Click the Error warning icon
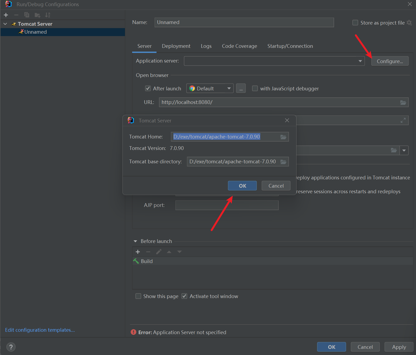This screenshot has width=416, height=355. (133, 332)
